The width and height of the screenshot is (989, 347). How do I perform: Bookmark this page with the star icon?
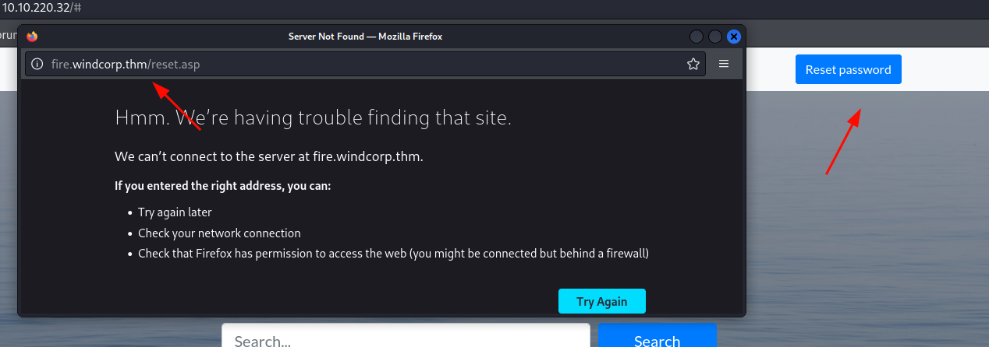(693, 64)
